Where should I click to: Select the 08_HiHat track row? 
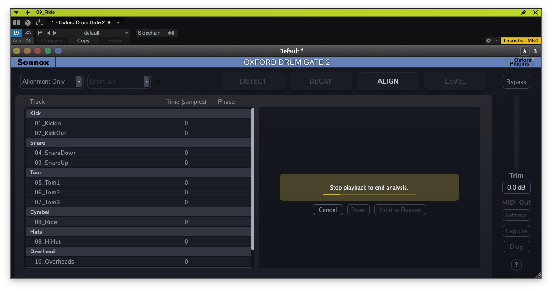(x=138, y=242)
